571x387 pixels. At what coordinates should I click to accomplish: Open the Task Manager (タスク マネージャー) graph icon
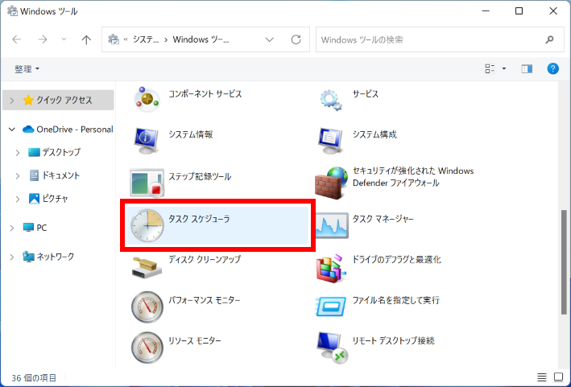click(x=332, y=225)
